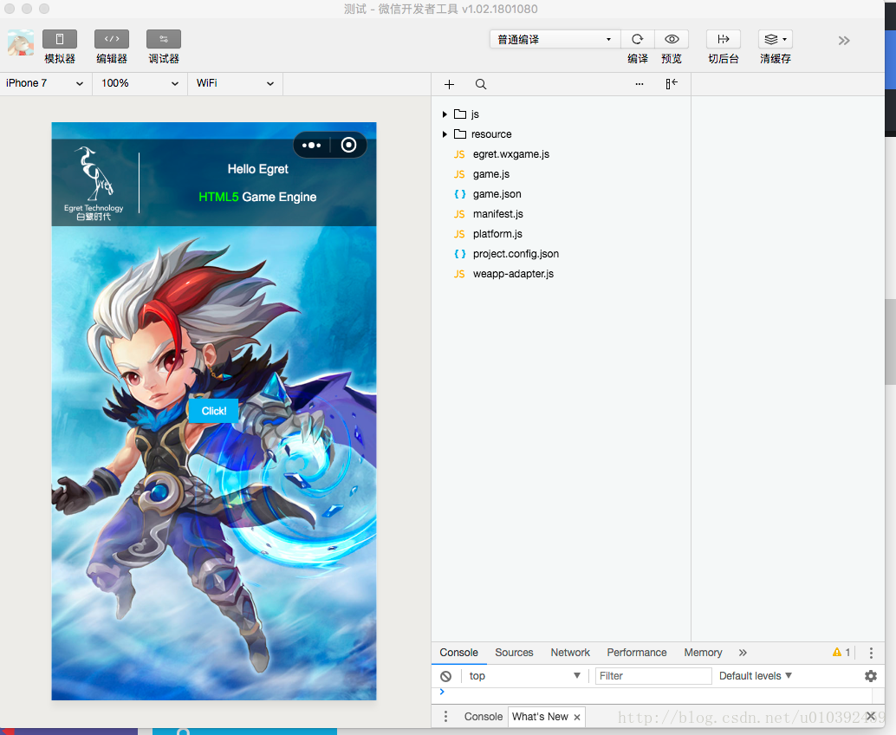Viewport: 896px width, 735px height.
Task: Click the compile (编译) refresh icon
Action: (x=637, y=39)
